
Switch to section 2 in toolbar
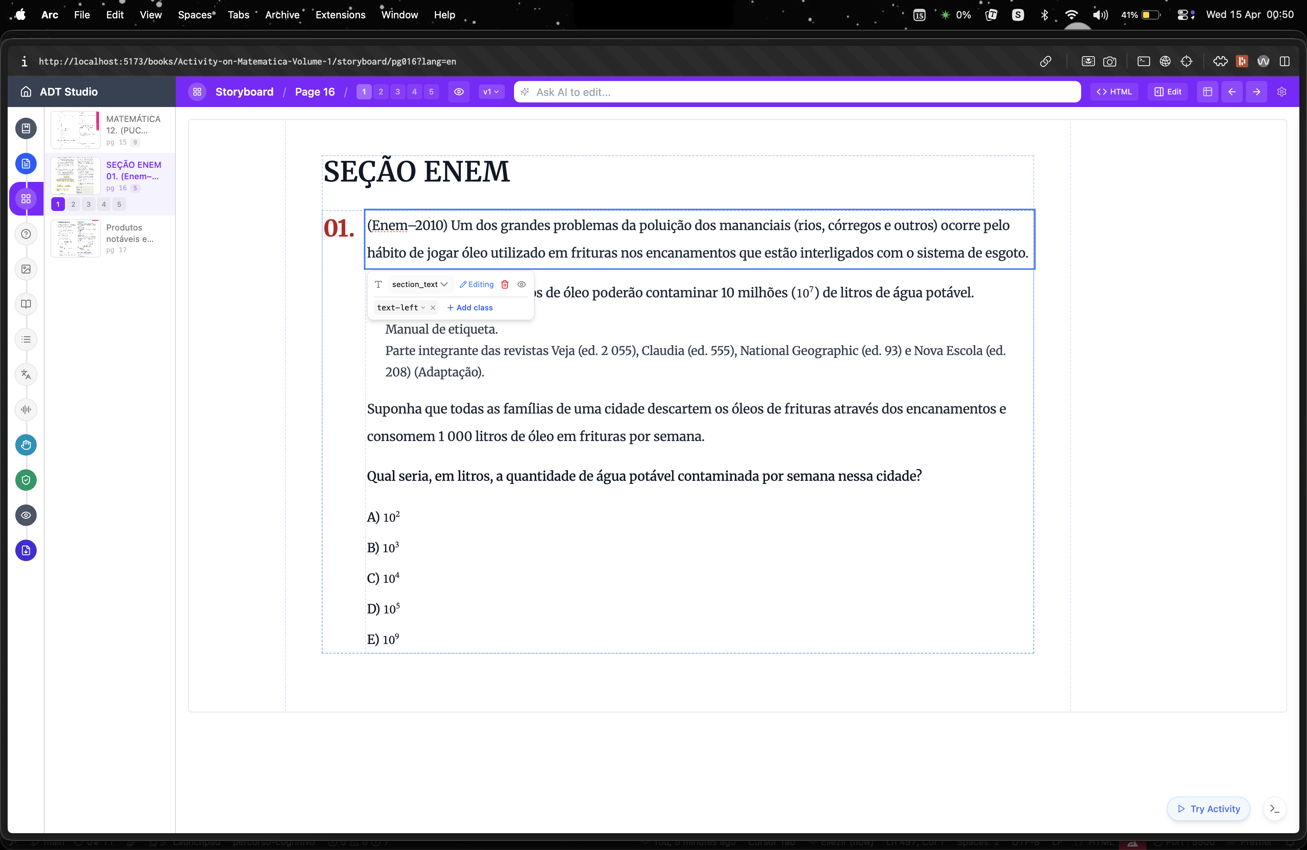click(x=381, y=92)
